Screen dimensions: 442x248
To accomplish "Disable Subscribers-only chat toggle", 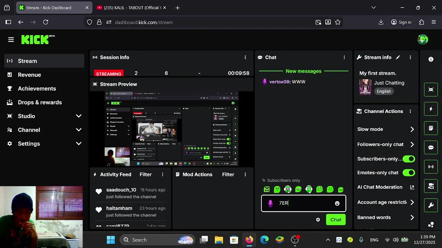I will 409,159.
